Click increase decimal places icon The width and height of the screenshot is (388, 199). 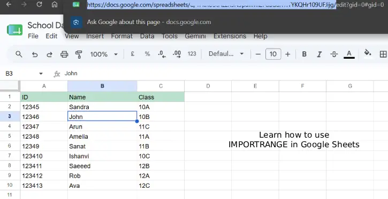(177, 54)
